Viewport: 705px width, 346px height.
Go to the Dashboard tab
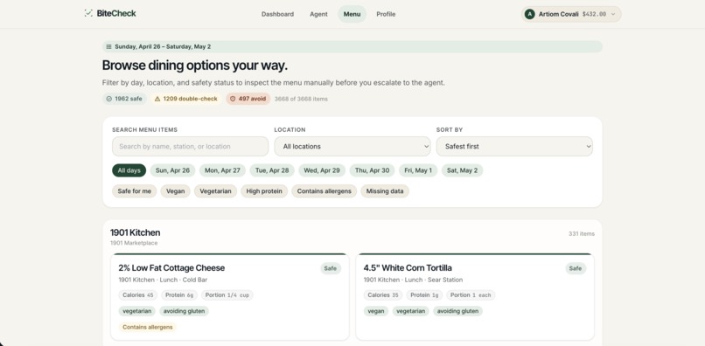277,14
